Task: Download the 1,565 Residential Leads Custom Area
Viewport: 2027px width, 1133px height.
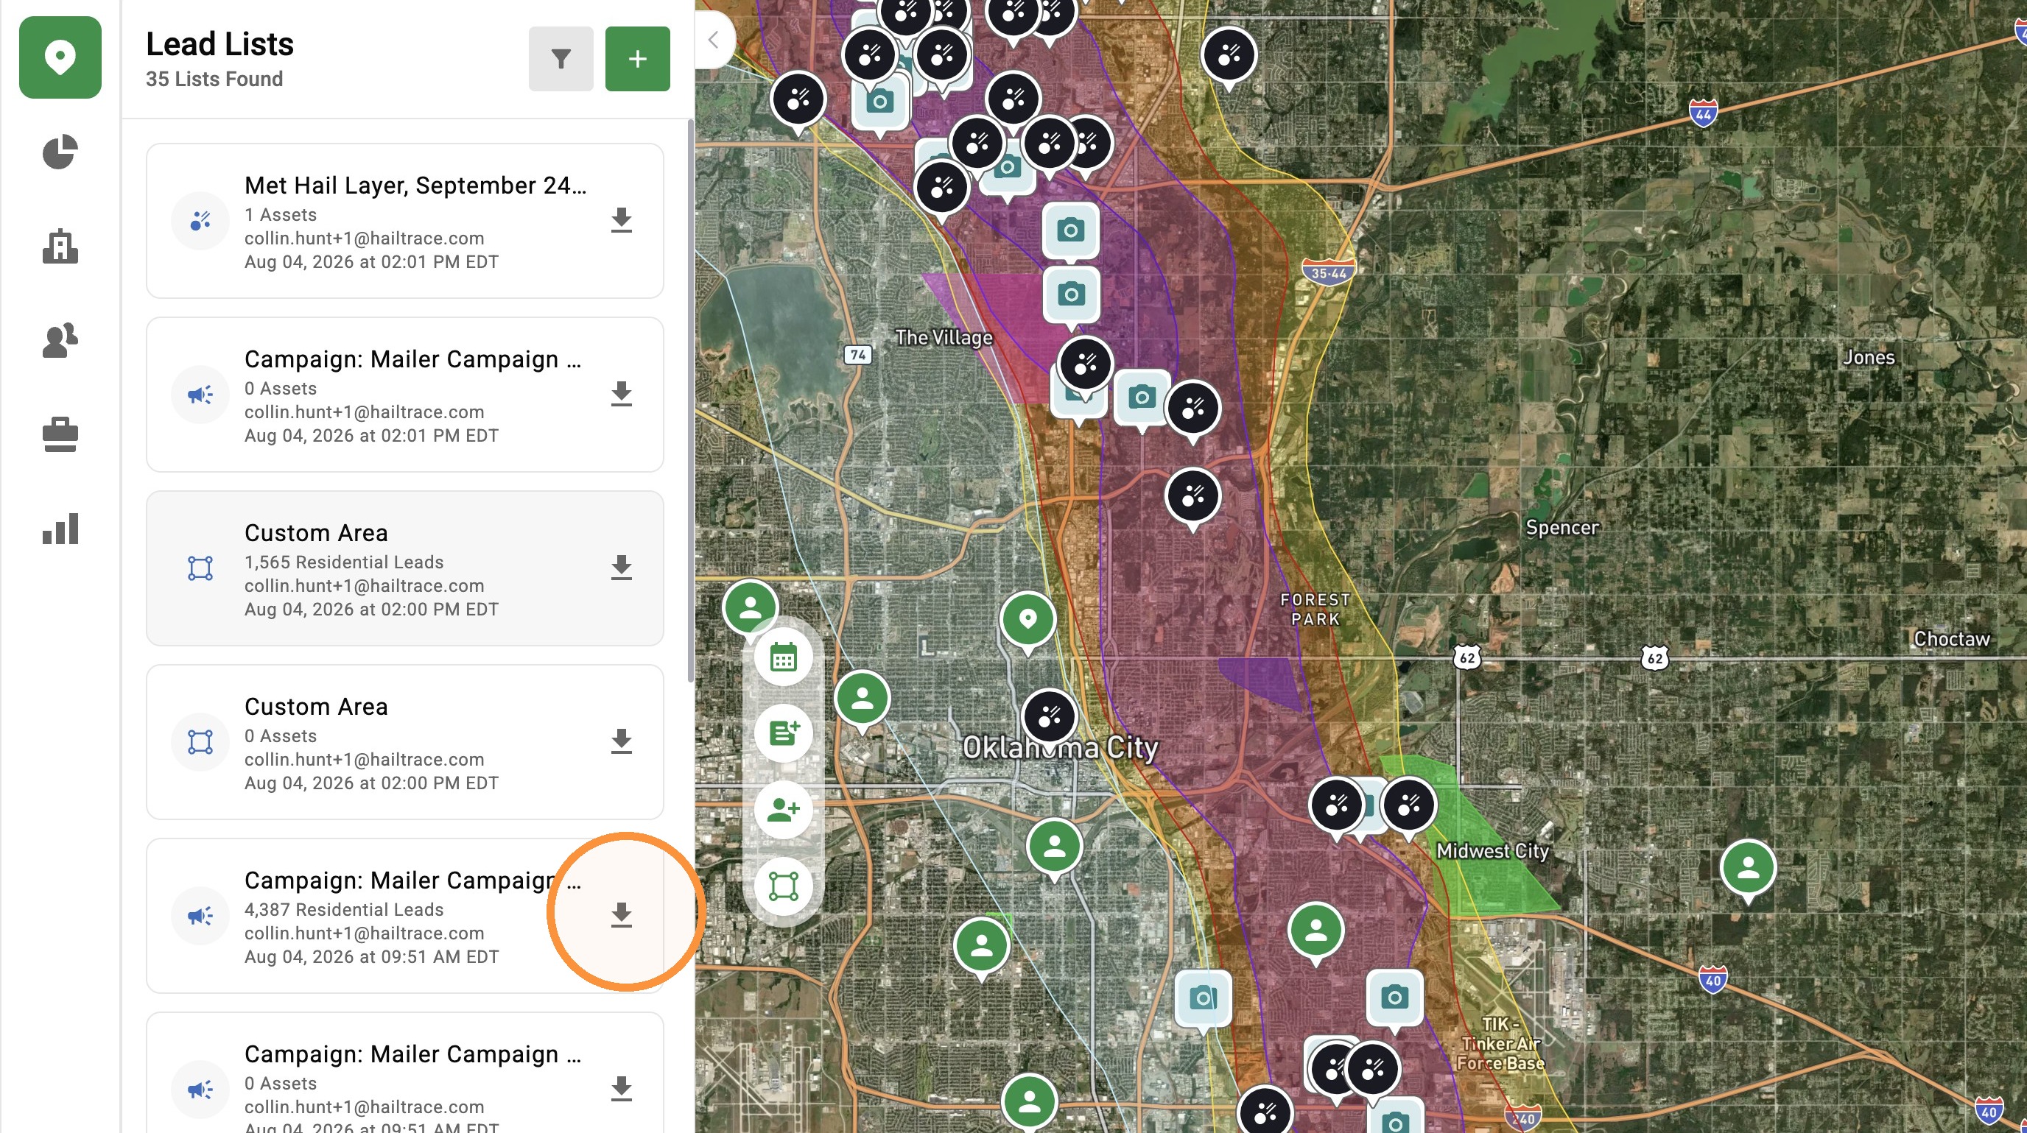Action: pyautogui.click(x=622, y=568)
